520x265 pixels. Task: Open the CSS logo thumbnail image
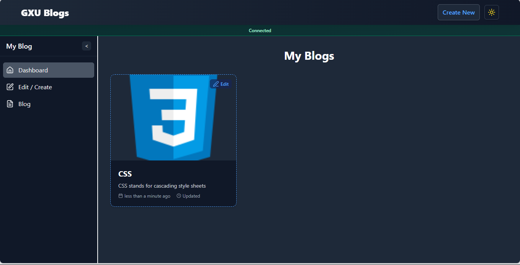click(173, 118)
